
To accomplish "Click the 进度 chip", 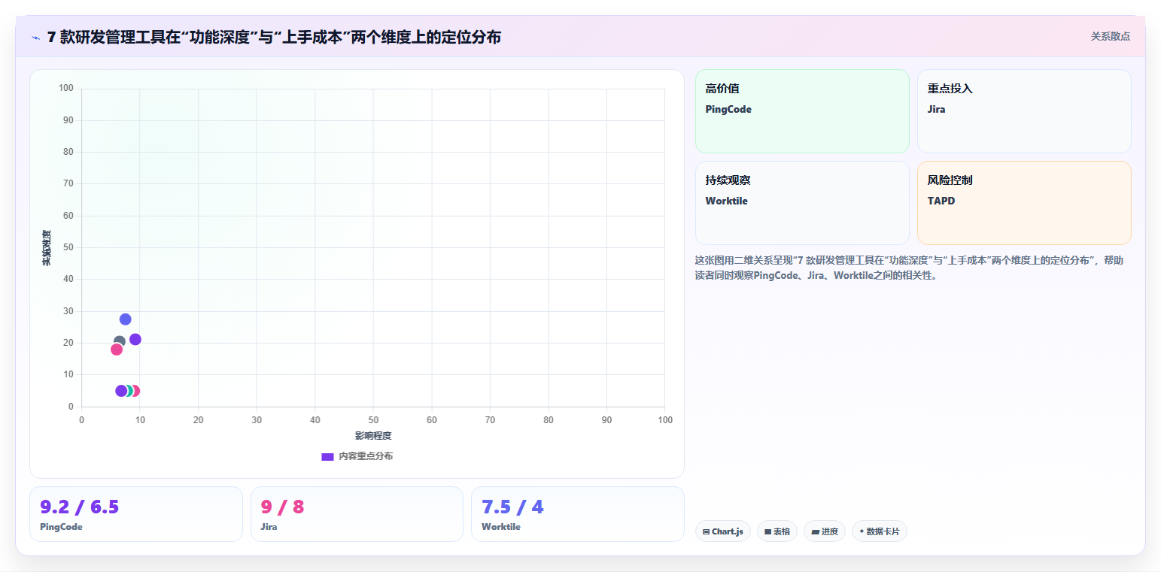I will (825, 531).
